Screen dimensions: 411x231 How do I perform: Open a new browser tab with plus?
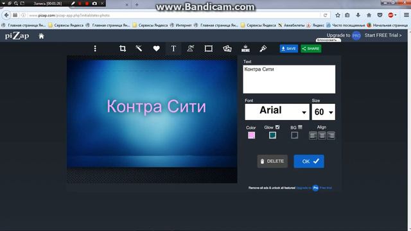click(137, 4)
